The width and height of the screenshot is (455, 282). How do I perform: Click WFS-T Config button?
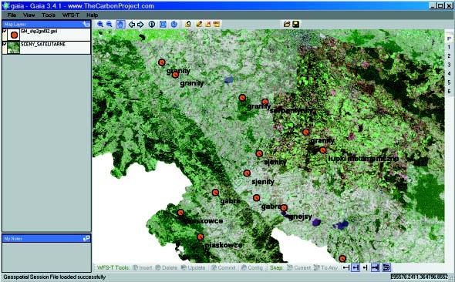252,267
